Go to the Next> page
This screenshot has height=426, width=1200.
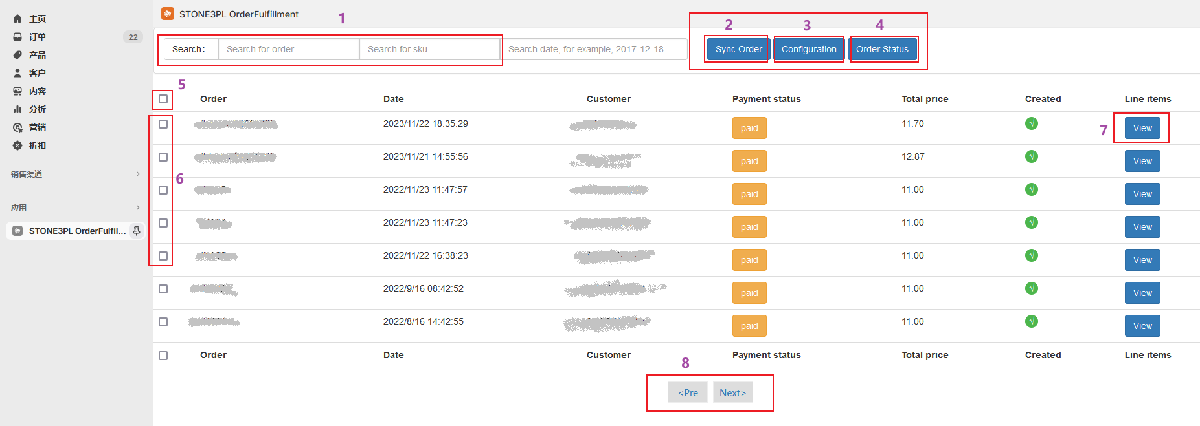click(x=732, y=392)
